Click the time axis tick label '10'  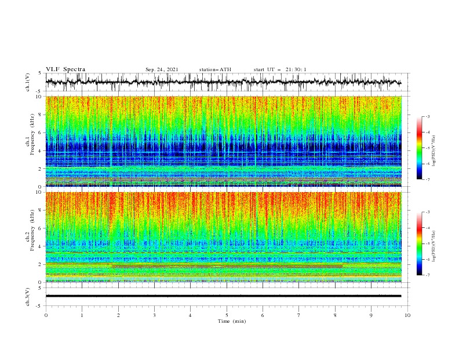pos(407,315)
